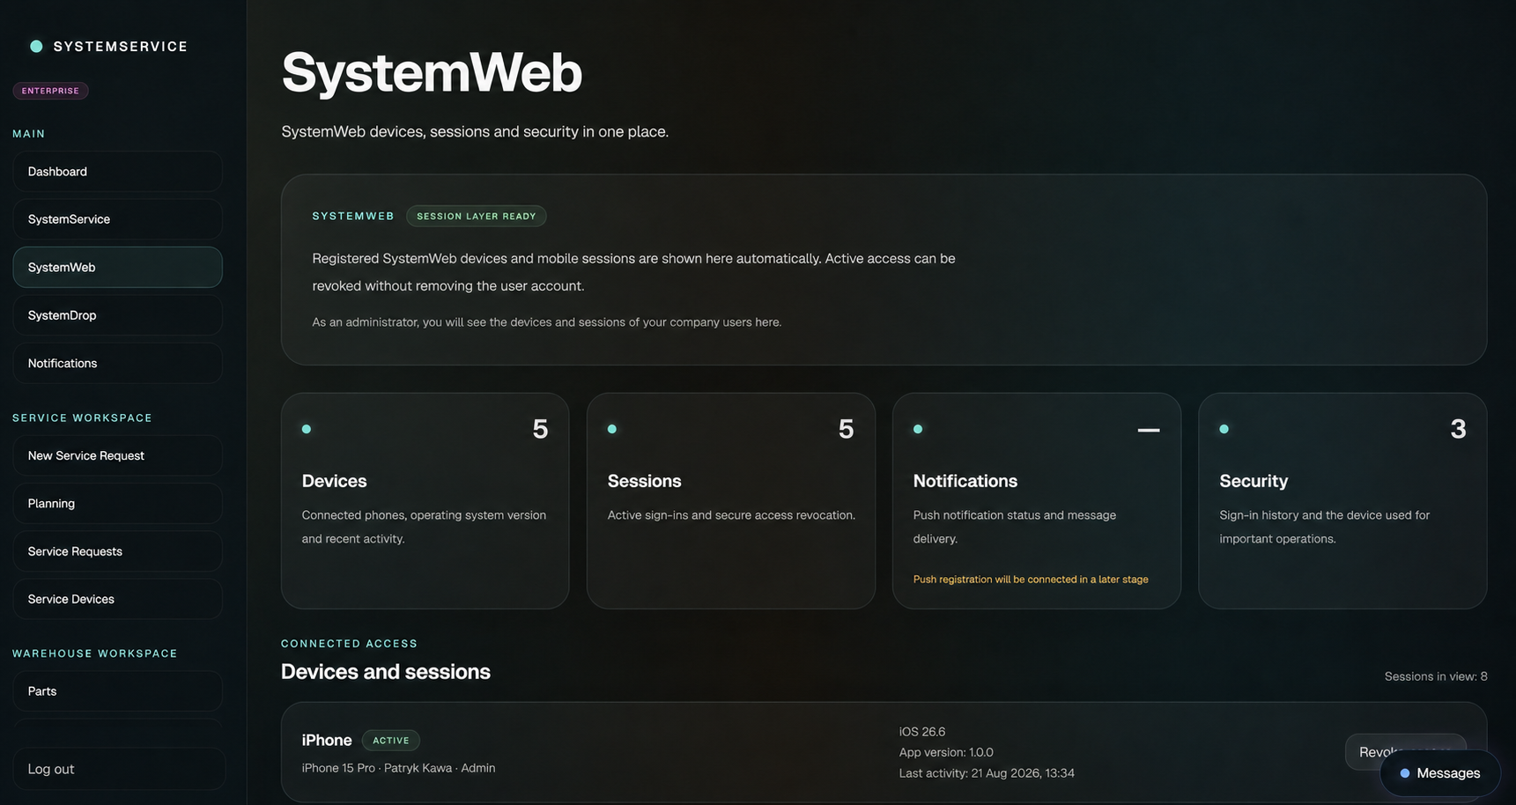
Task: Click the teal dot on Security card
Action: point(1224,429)
